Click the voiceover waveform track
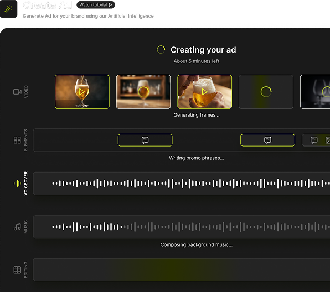The image size is (330, 292). pyautogui.click(x=182, y=184)
